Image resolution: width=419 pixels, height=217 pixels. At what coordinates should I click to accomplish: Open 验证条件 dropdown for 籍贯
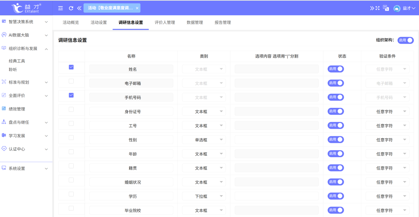[387, 168]
